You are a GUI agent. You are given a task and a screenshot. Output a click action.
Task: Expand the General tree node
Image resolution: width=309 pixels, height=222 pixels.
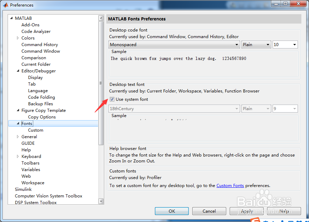pos(18,136)
